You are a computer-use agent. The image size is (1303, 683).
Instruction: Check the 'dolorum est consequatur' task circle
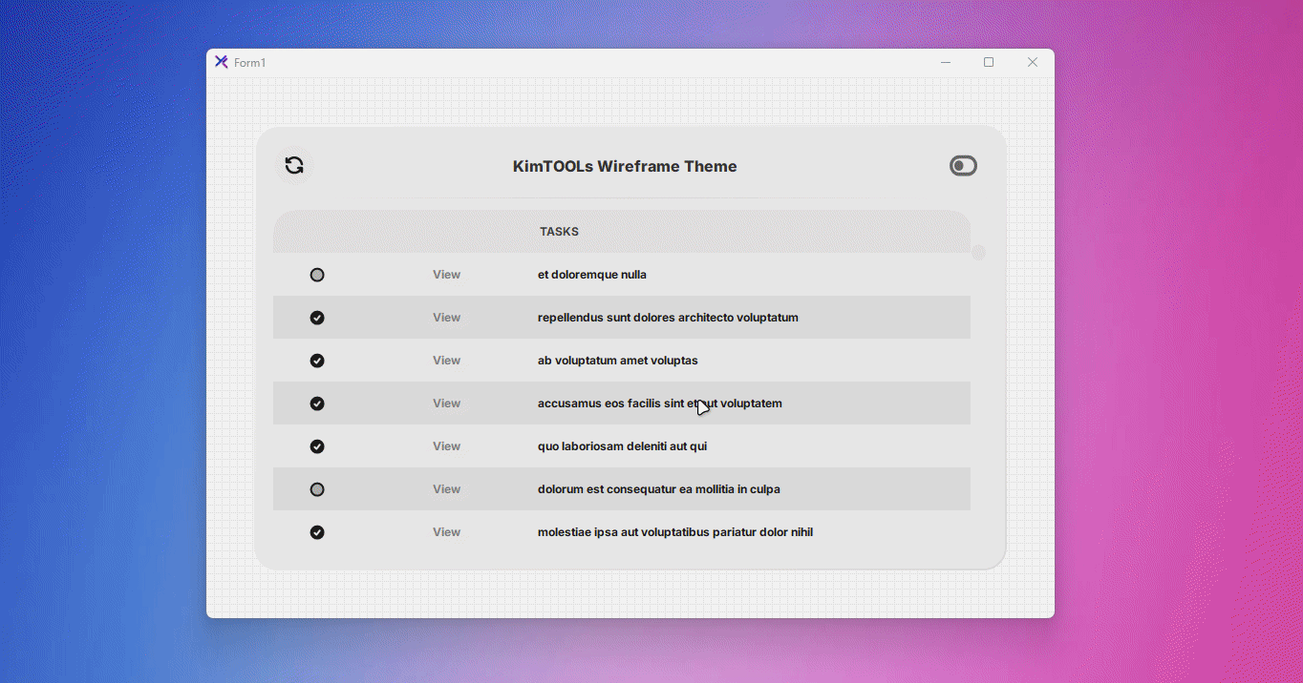[317, 489]
